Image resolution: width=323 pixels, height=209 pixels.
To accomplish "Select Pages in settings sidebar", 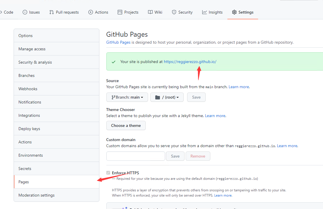I will point(56,182).
